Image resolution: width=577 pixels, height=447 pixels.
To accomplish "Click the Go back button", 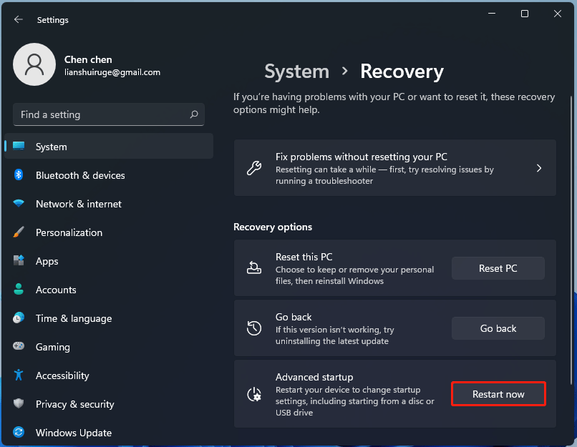I will pyautogui.click(x=498, y=328).
